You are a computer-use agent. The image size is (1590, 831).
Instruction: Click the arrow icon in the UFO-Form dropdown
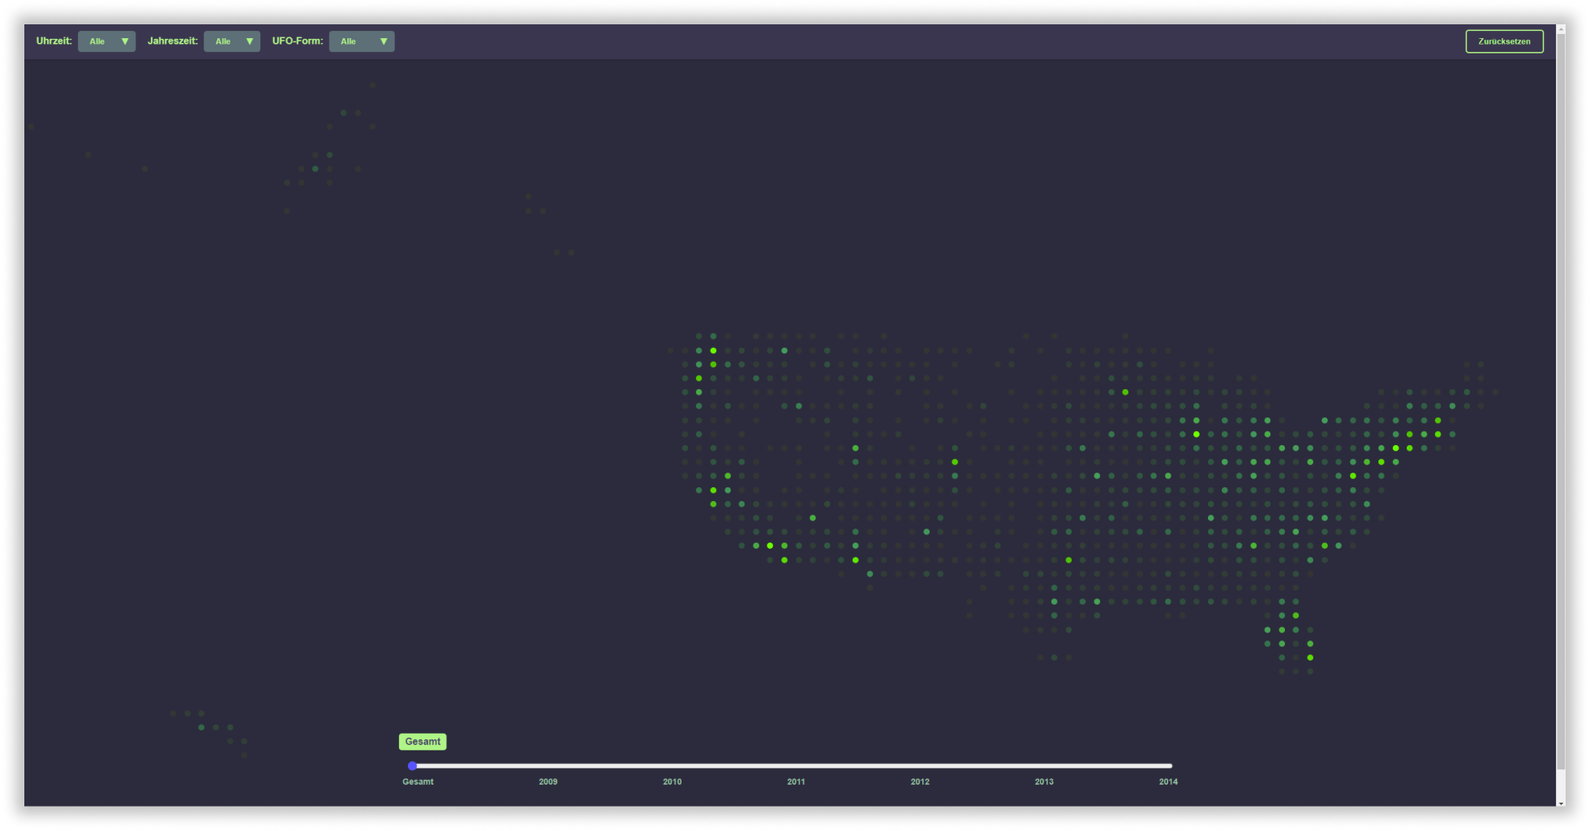384,41
